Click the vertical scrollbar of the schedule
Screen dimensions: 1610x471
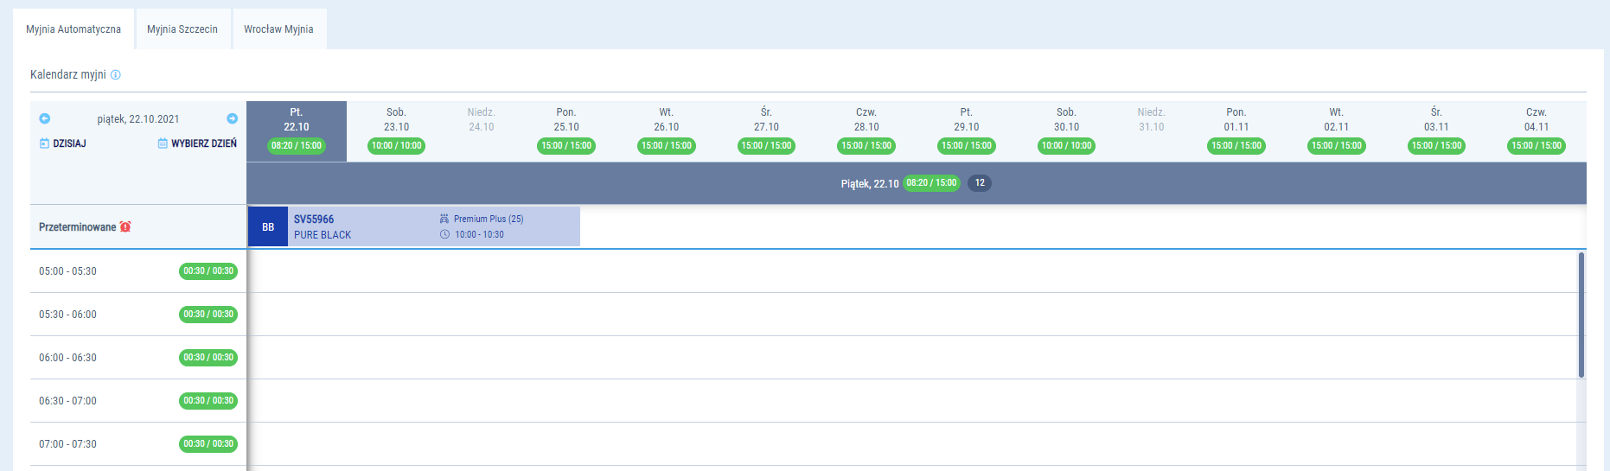click(x=1581, y=315)
